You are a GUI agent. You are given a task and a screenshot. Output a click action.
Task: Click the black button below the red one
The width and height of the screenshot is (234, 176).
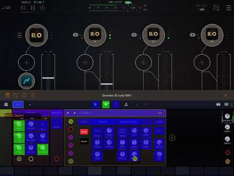coord(84,141)
